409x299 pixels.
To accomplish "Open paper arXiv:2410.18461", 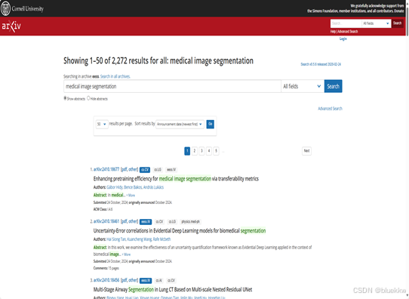I will (106, 221).
